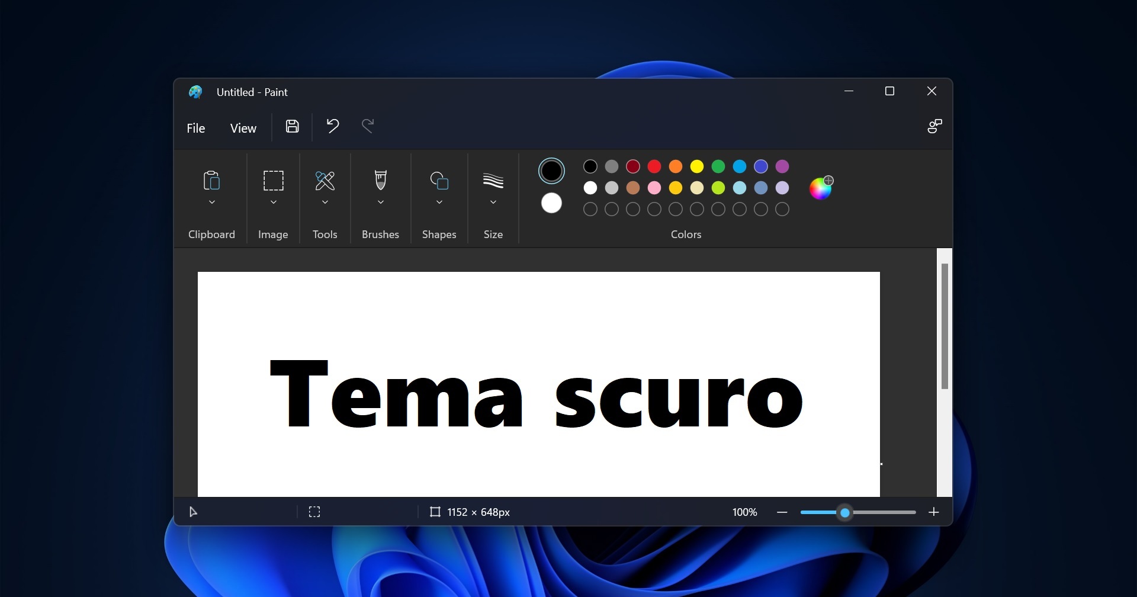Choose the Image selection rectangle icon
This screenshot has height=597, width=1137.
tap(273, 180)
